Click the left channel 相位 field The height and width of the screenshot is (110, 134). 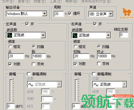(45, 106)
